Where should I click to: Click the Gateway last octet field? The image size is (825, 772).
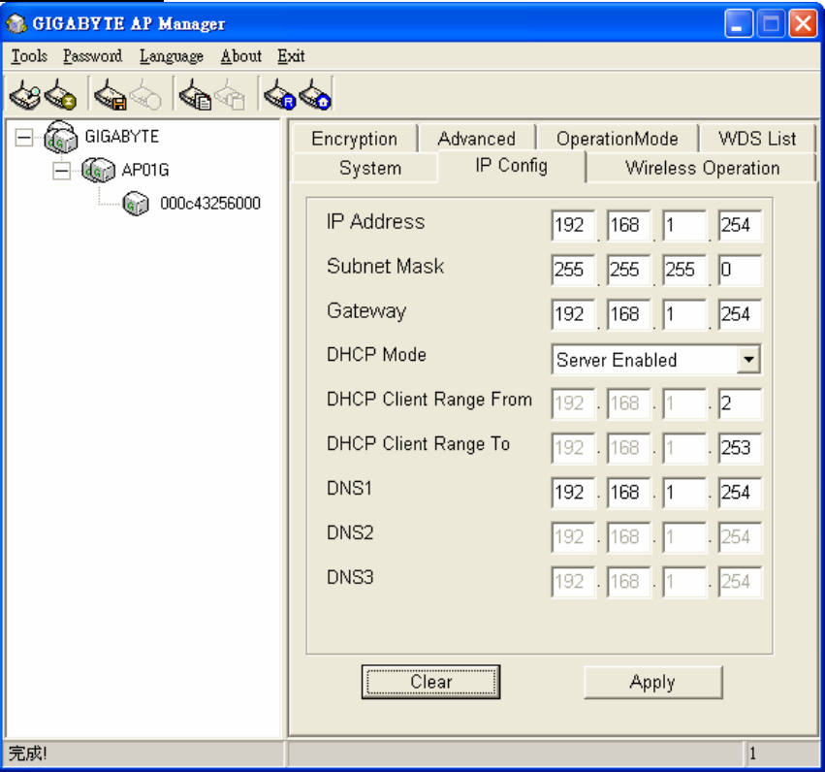tap(740, 314)
